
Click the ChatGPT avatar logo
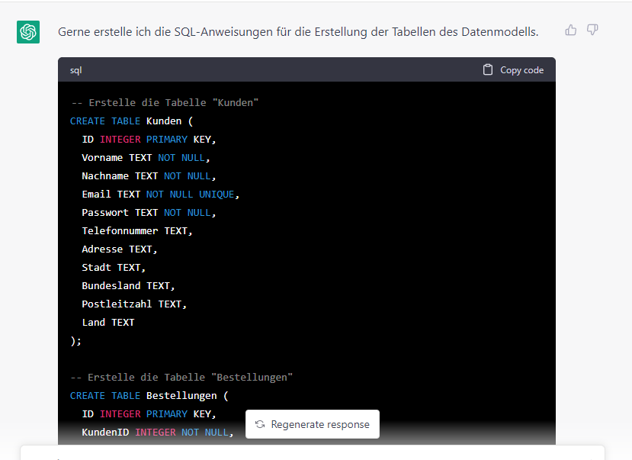point(28,32)
